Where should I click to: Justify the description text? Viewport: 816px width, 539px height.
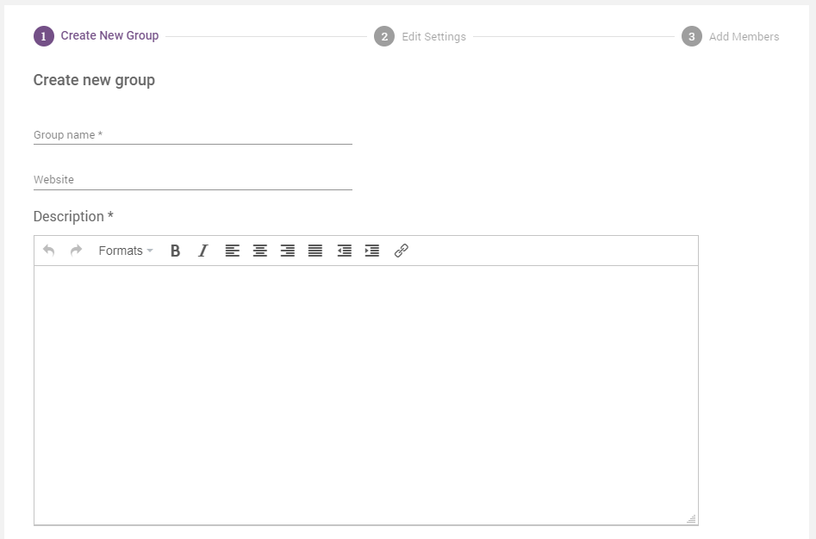(x=315, y=251)
